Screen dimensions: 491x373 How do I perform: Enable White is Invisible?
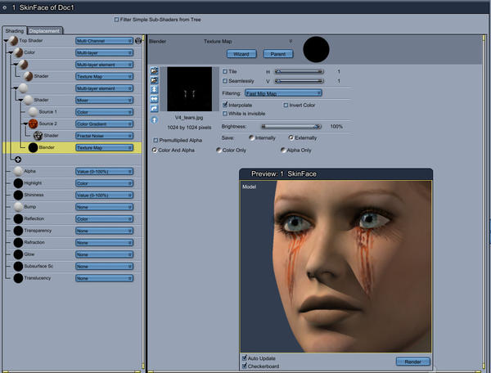tap(224, 113)
